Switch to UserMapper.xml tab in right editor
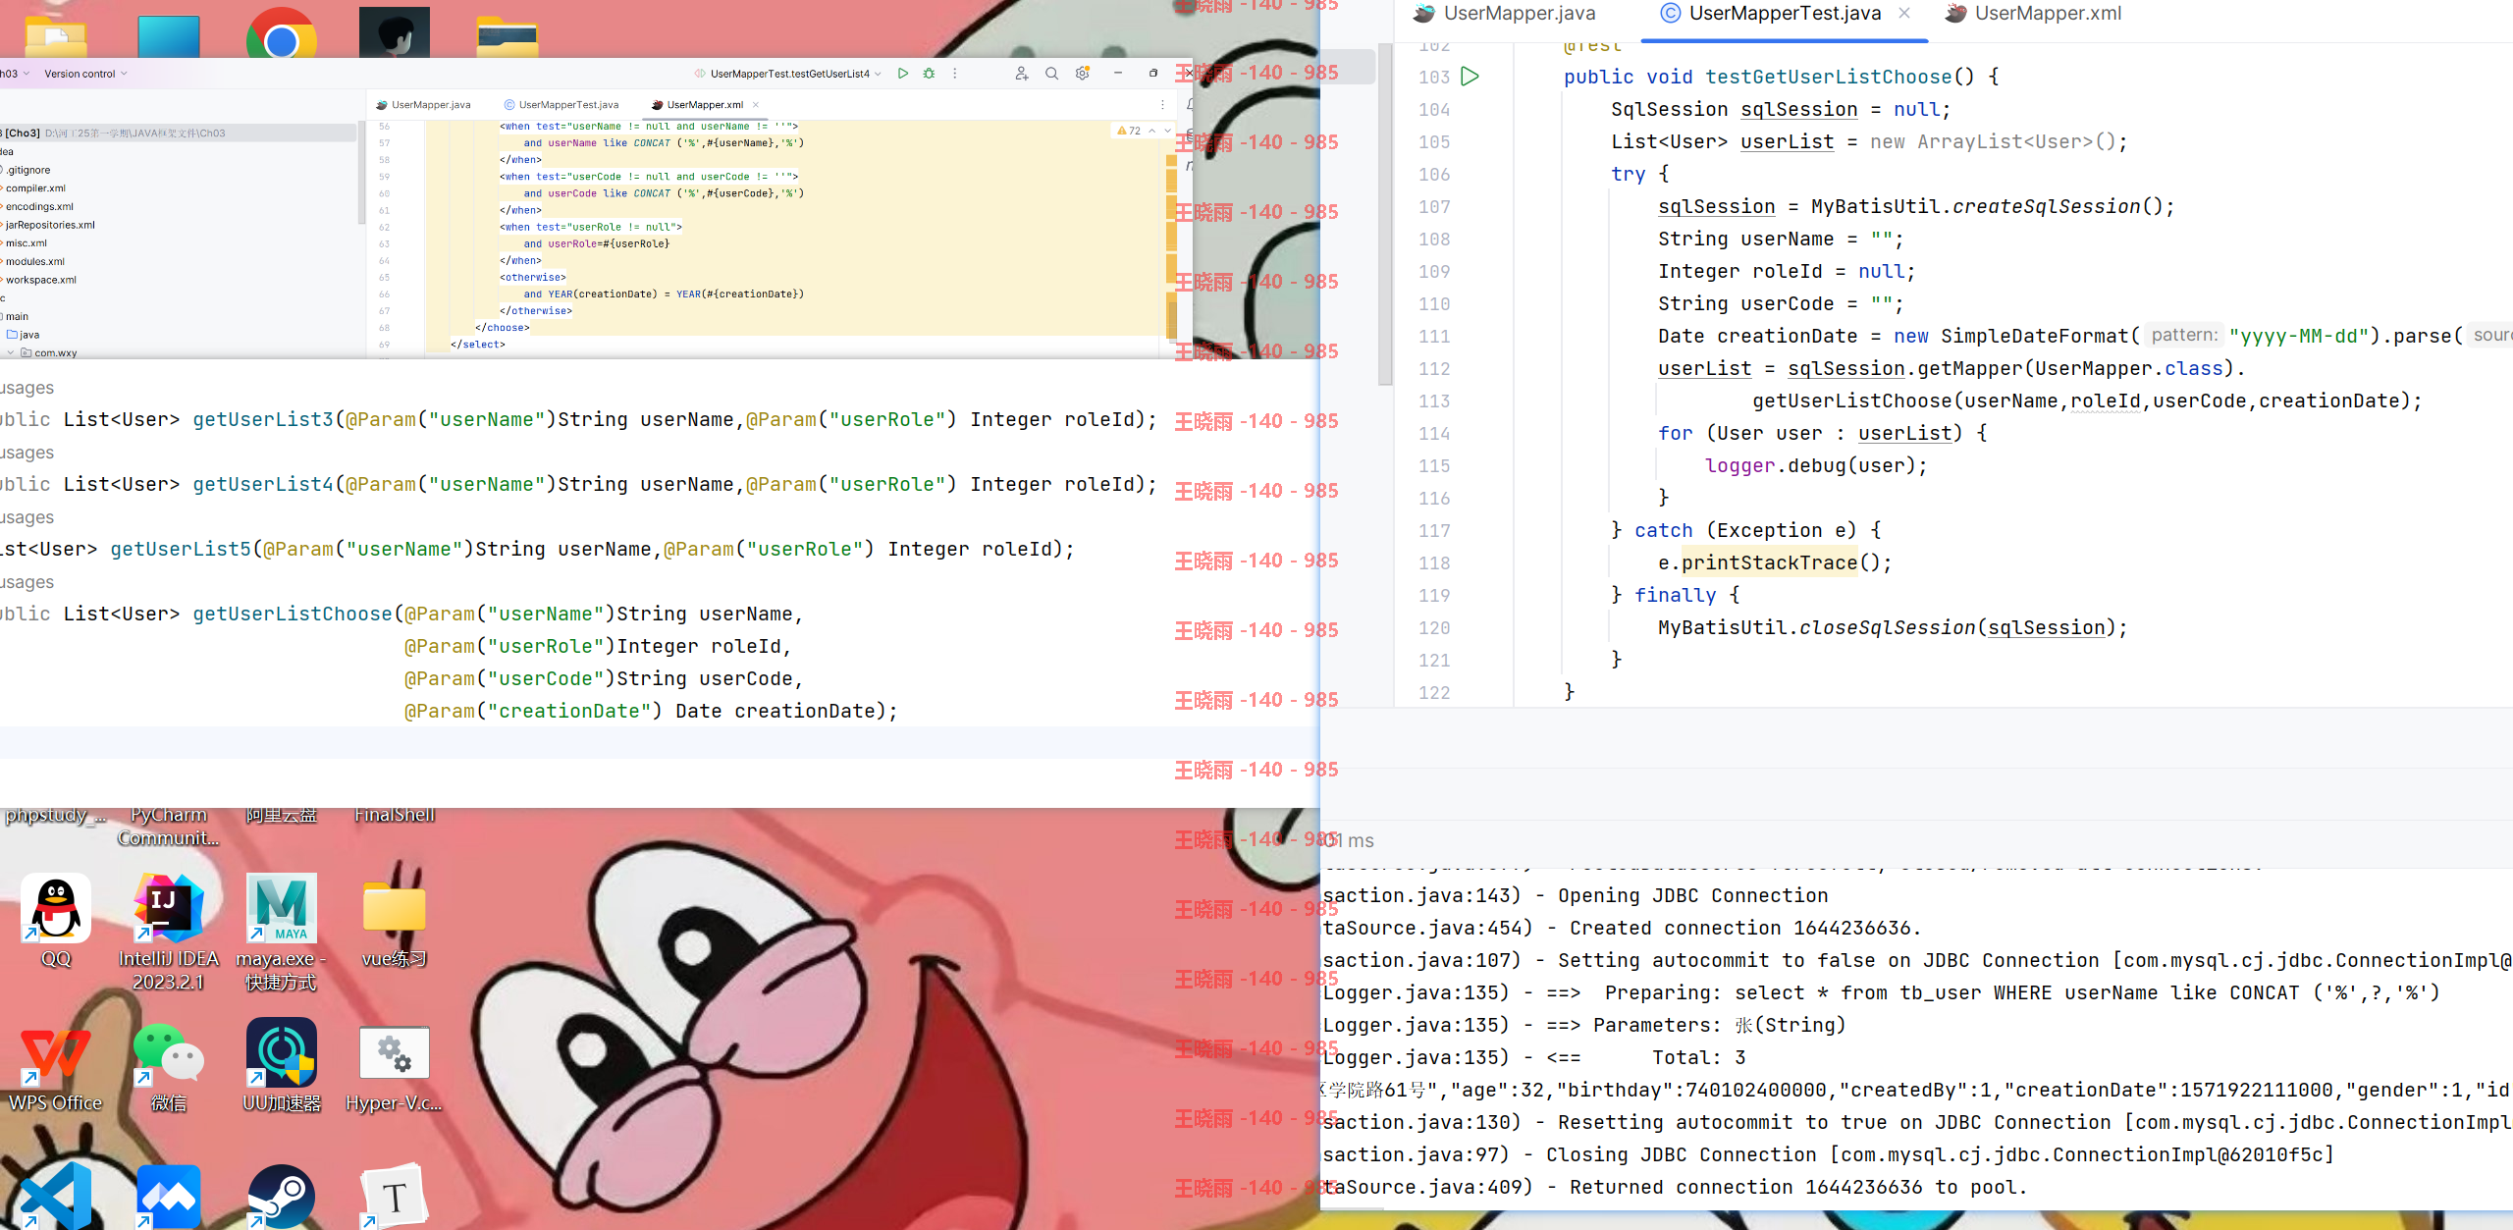 point(2034,13)
